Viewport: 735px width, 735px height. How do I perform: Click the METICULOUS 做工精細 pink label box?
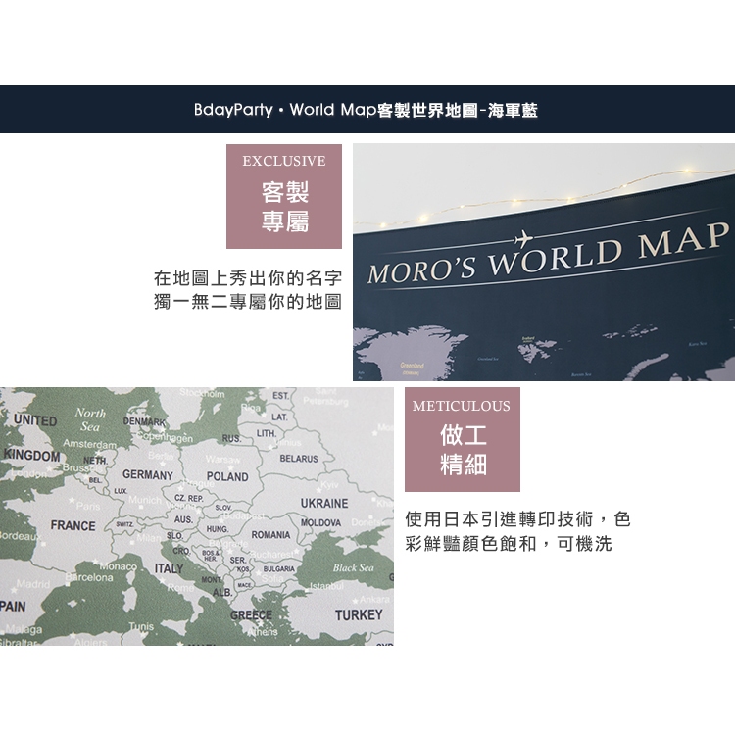point(463,439)
